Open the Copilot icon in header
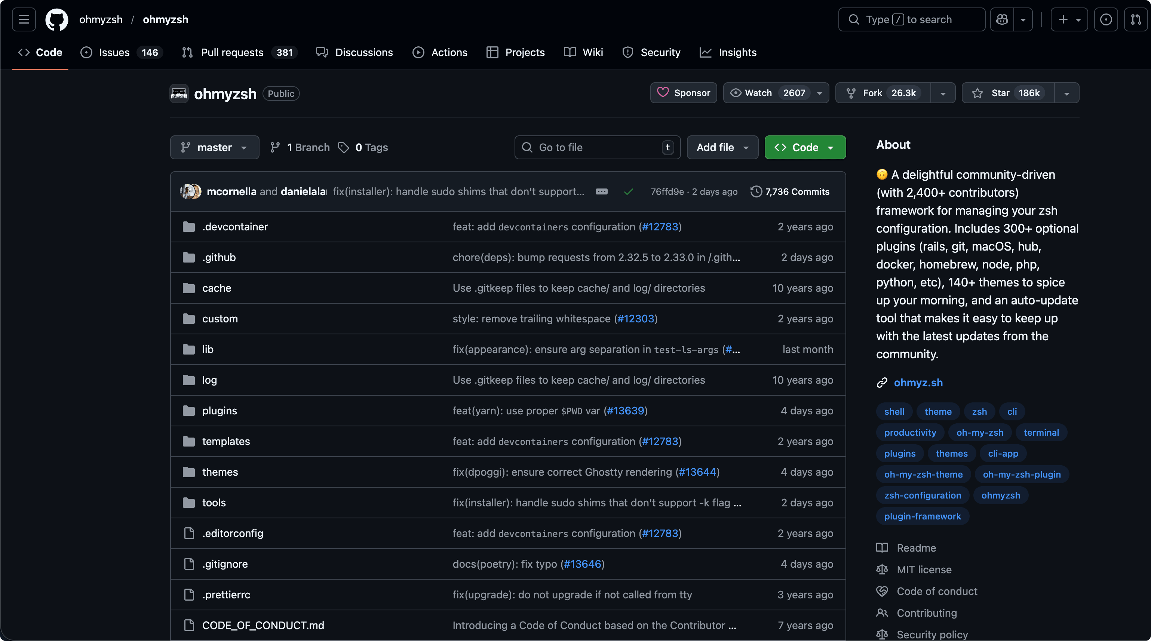Viewport: 1151px width, 641px height. [x=1002, y=20]
